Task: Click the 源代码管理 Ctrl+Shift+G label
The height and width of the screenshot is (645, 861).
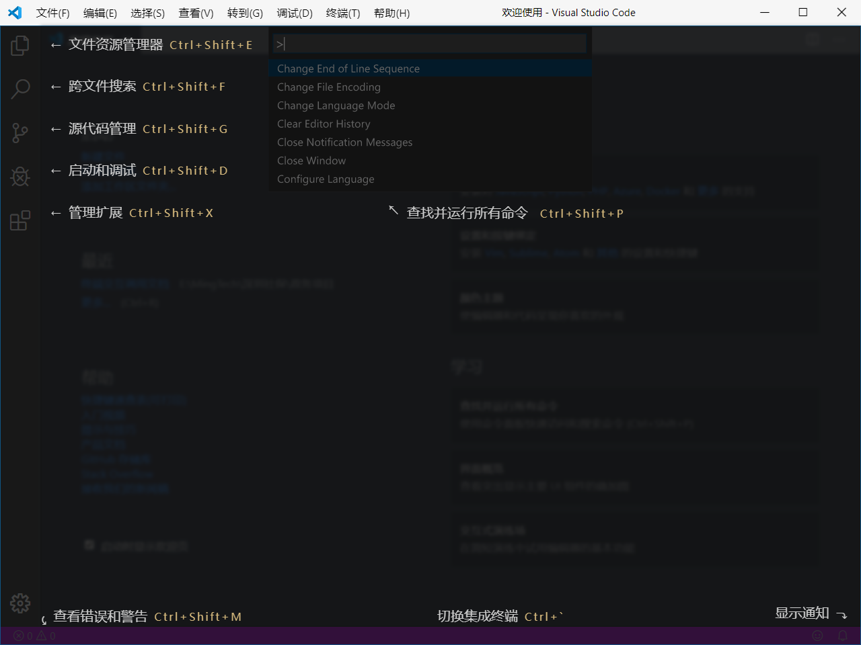Action: [148, 129]
